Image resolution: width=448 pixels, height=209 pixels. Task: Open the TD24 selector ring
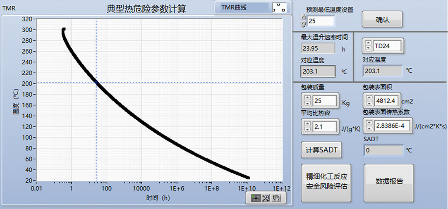pyautogui.click(x=387, y=46)
